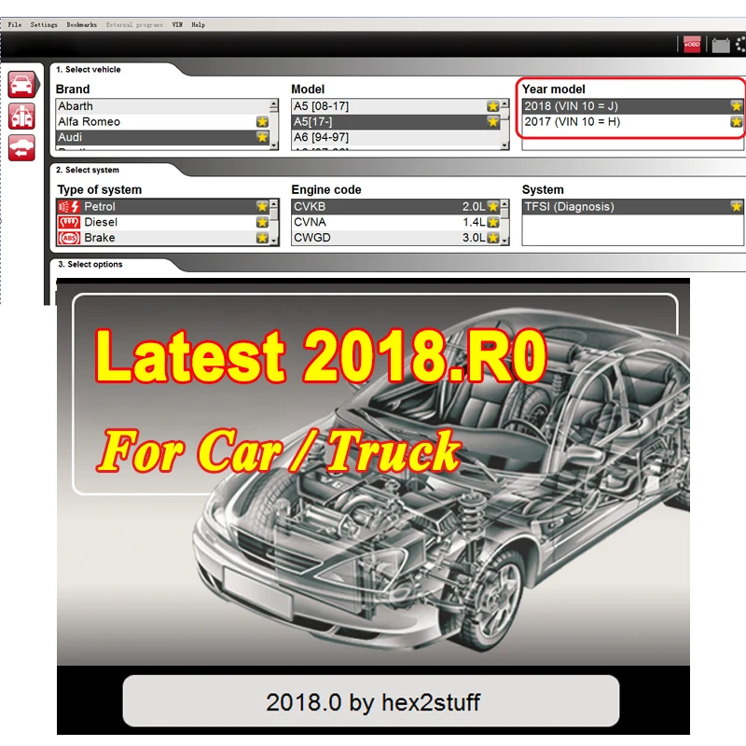Viewport: 746px width, 746px height.
Task: Click the eOBD icon in top bar
Action: [692, 44]
